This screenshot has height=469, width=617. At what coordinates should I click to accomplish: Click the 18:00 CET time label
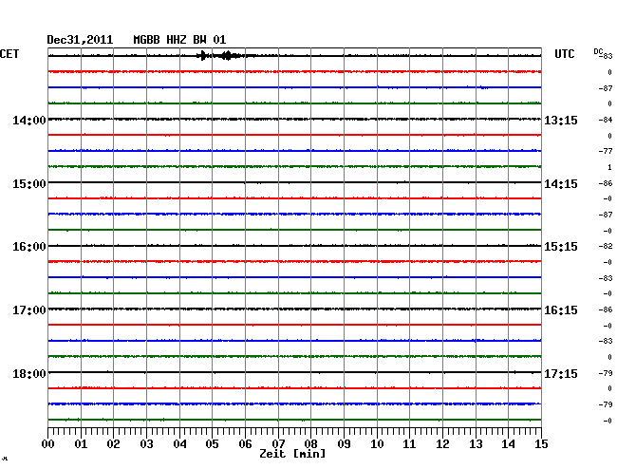tap(29, 373)
